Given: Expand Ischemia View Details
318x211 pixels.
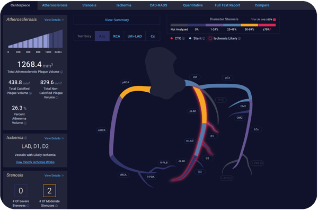Looking at the screenshot, I should pyautogui.click(x=54, y=138).
